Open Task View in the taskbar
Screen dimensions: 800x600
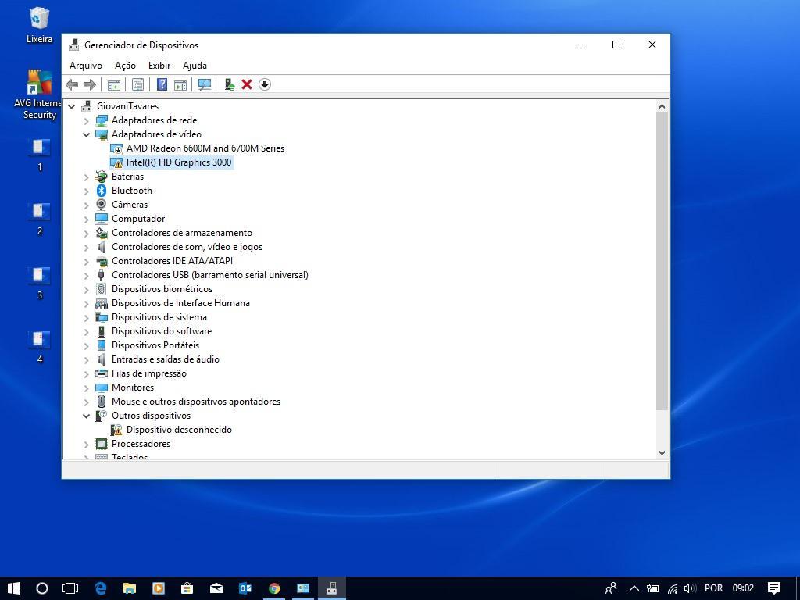pyautogui.click(x=70, y=588)
